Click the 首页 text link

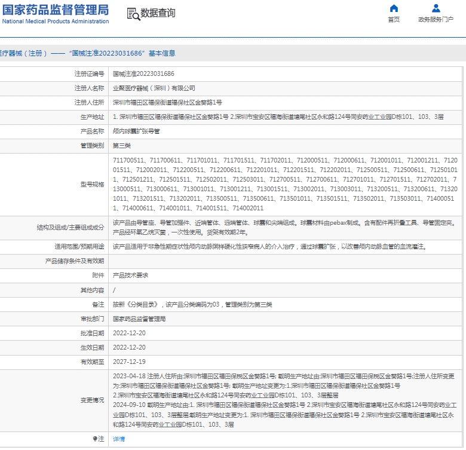[394, 20]
